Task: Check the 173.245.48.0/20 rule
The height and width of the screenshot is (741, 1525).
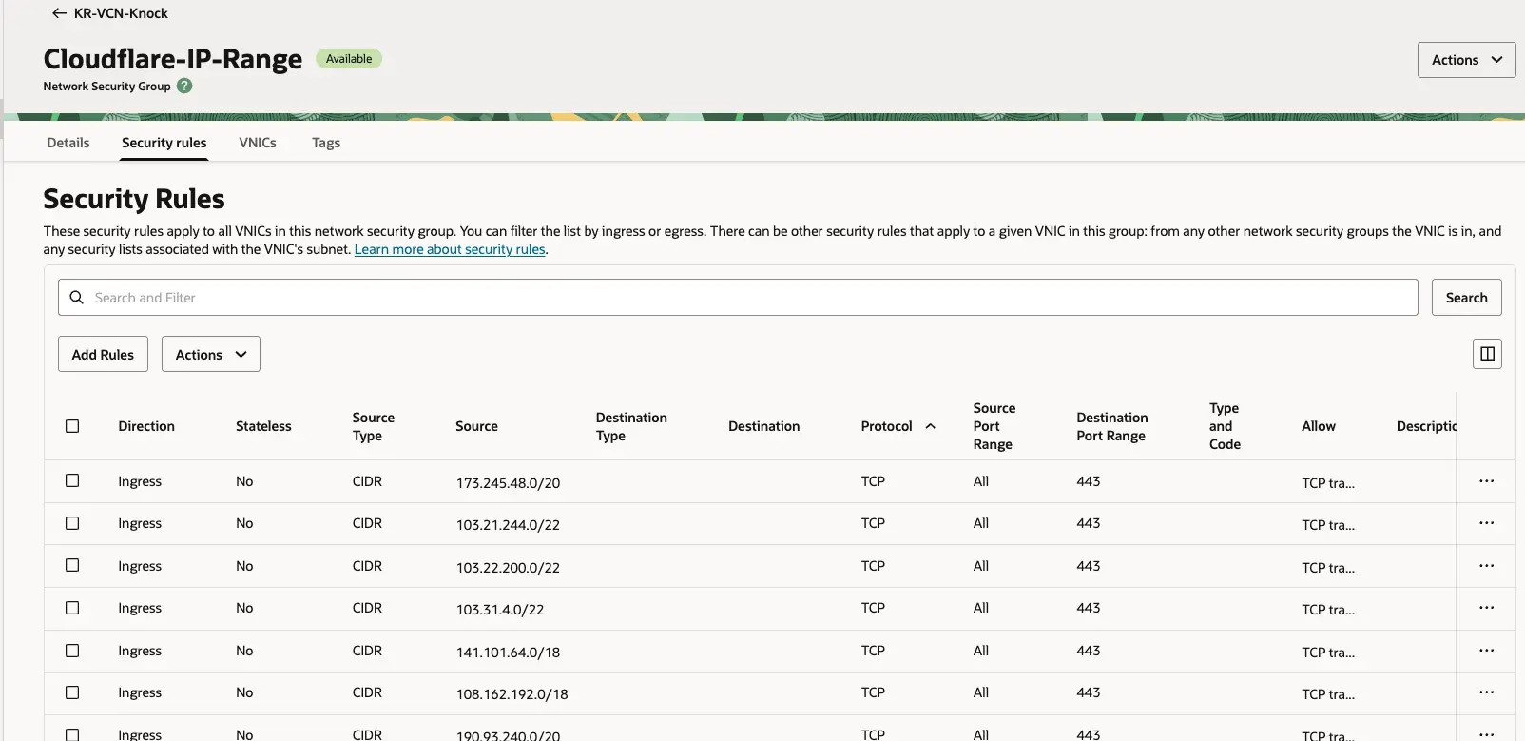Action: pyautogui.click(x=72, y=481)
